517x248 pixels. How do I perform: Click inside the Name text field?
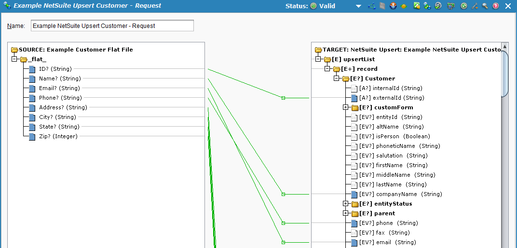click(x=112, y=26)
